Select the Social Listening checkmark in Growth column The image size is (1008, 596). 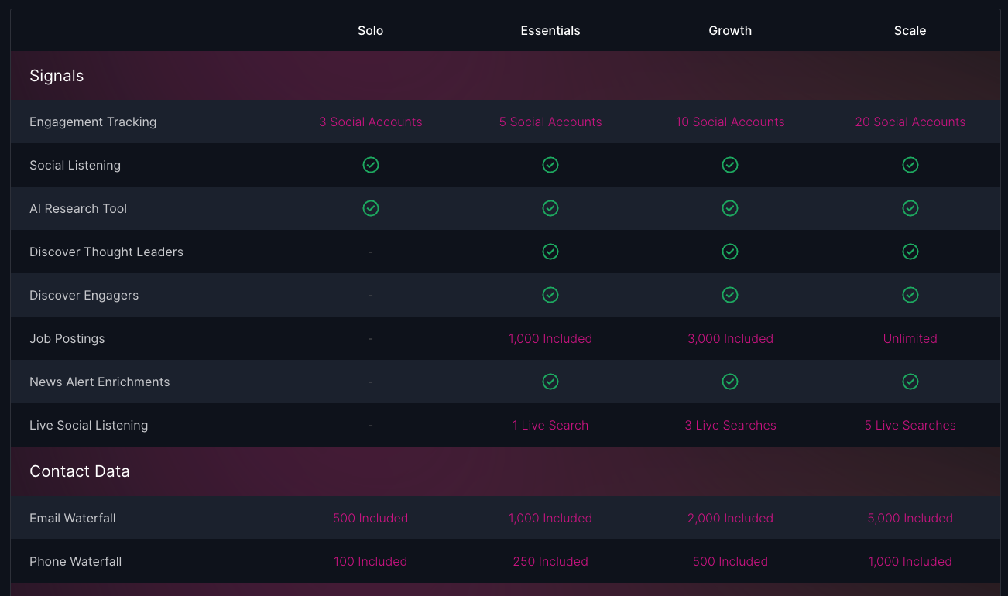730,165
